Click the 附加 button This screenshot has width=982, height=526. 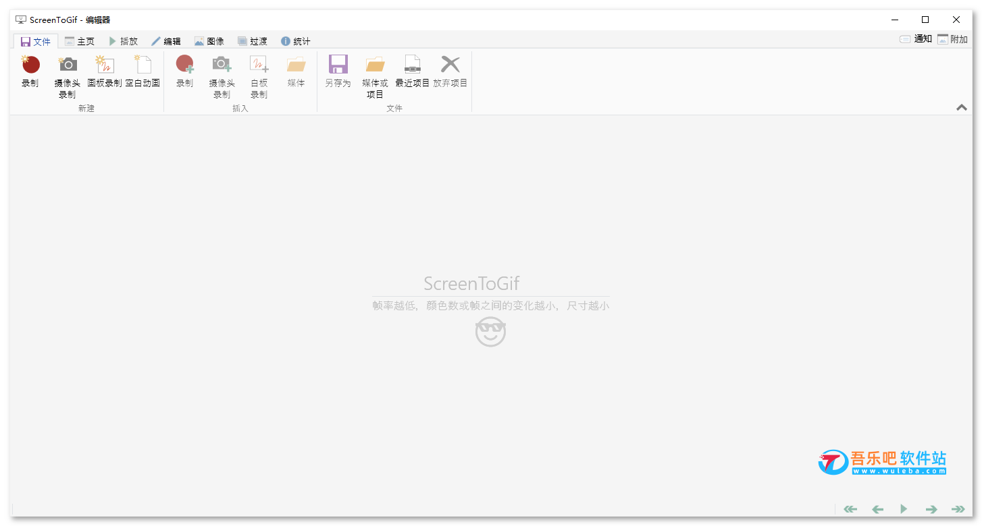(x=952, y=39)
